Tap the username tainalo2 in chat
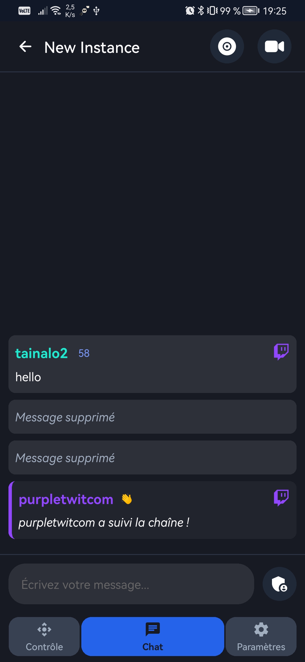305x662 pixels. click(41, 353)
